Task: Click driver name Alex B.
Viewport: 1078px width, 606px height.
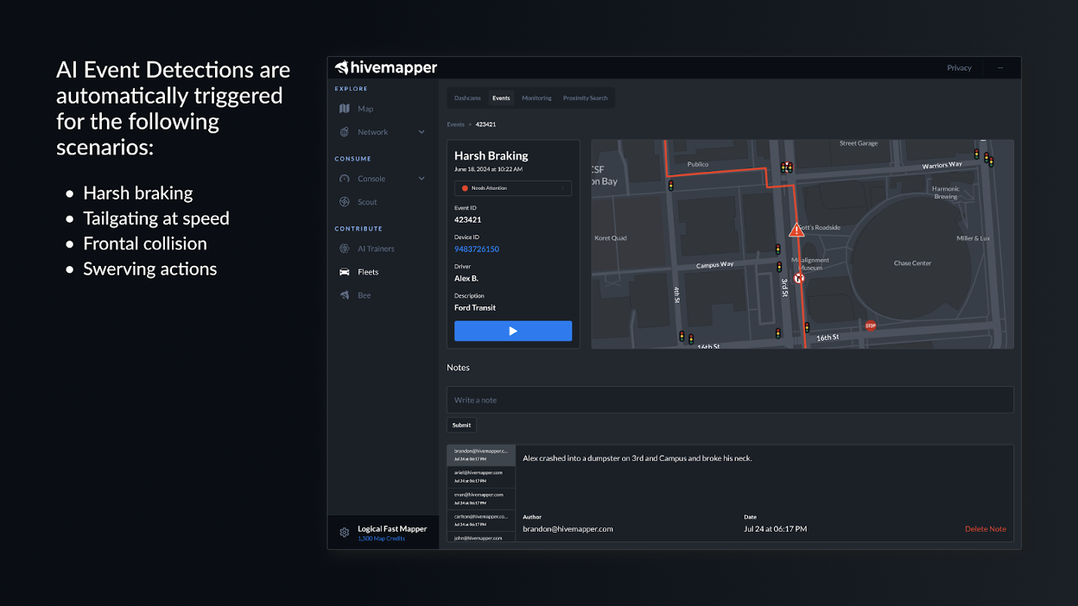Action: point(466,279)
